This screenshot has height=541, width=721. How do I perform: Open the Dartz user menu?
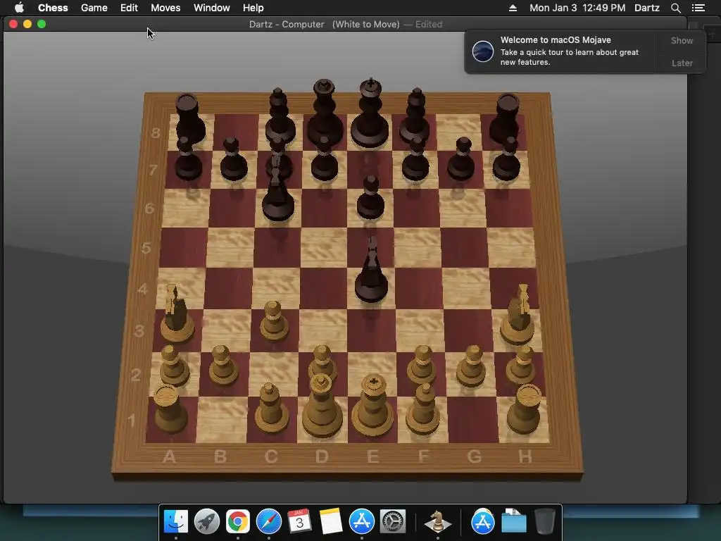pyautogui.click(x=646, y=8)
